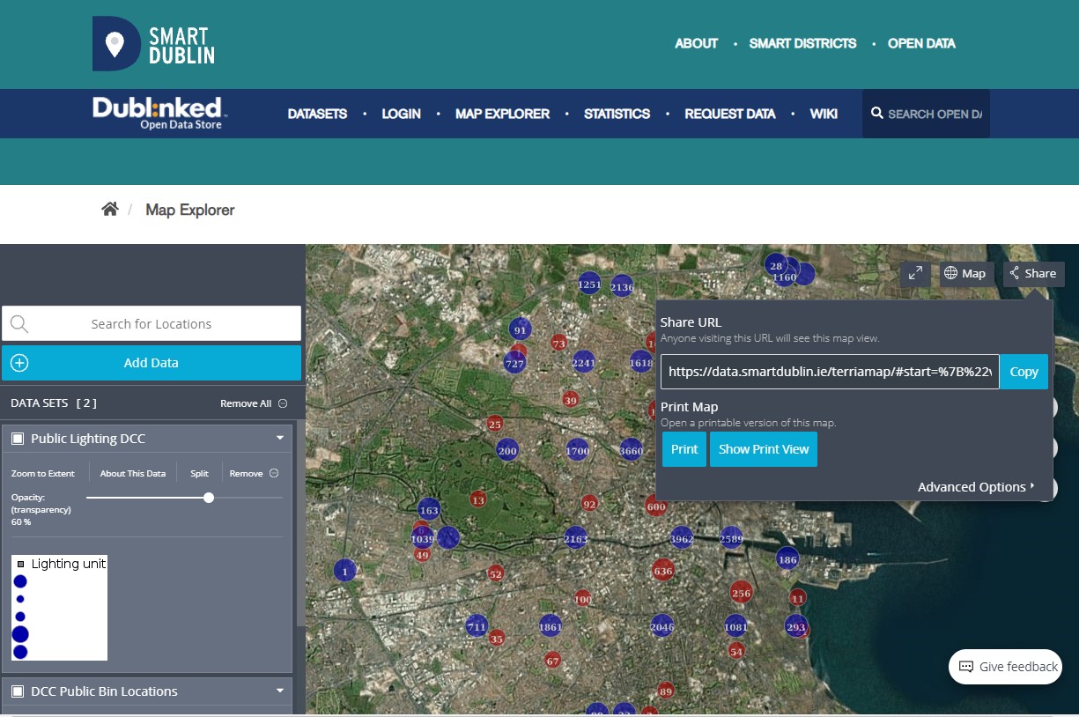Click the Dublinked Open Data Store logo

159,113
